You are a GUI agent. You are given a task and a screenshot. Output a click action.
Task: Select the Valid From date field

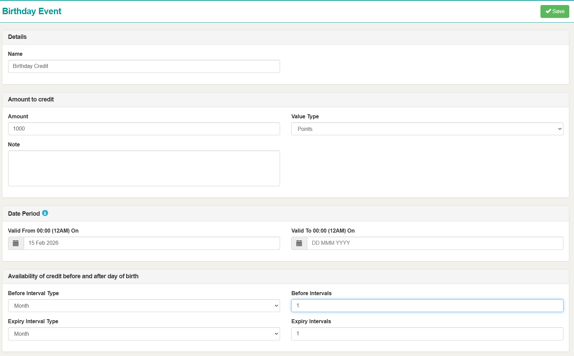(152, 243)
